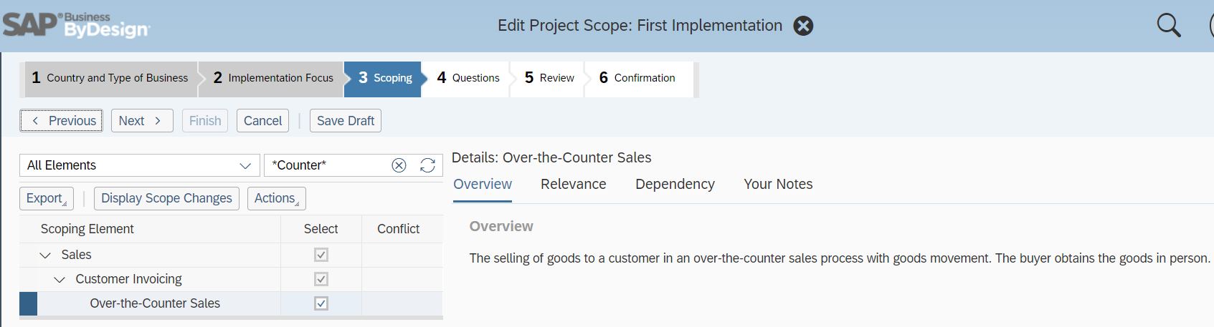1214x327 pixels.
Task: Clear the *Counter* search field
Action: (x=399, y=165)
